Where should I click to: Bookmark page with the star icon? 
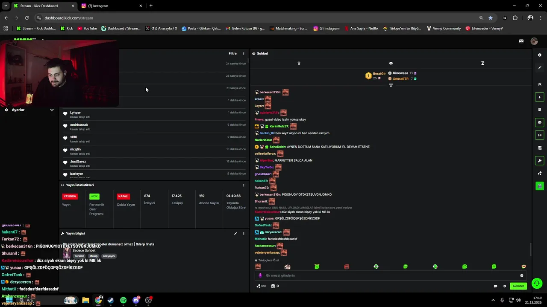pyautogui.click(x=491, y=18)
